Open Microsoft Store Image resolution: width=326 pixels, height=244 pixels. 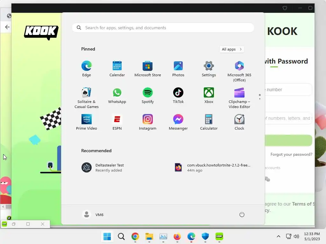(x=148, y=69)
